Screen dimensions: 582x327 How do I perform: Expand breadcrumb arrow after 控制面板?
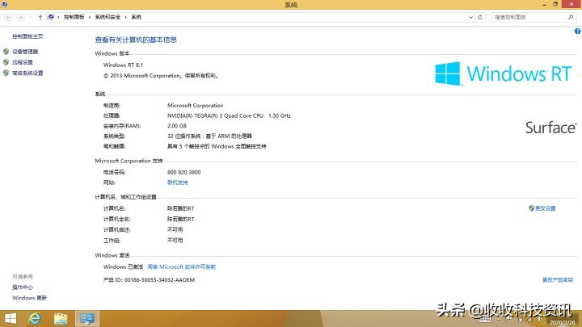(90, 17)
